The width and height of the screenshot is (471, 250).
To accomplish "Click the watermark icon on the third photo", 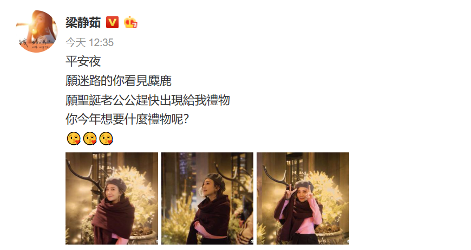I will [347, 241].
